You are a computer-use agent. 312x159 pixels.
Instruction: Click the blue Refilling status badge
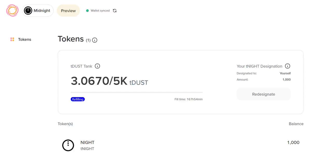(x=78, y=99)
